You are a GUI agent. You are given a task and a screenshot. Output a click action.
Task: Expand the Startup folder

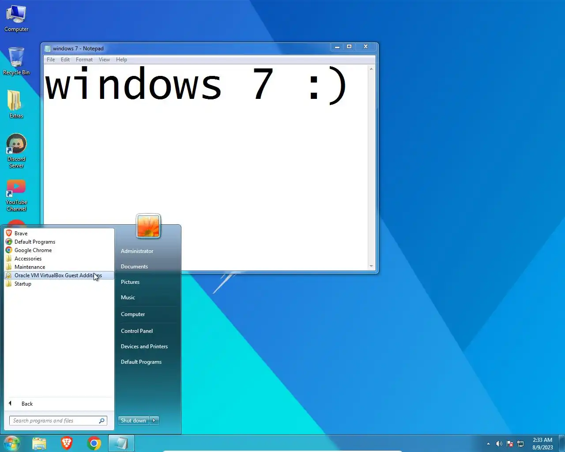pyautogui.click(x=59, y=283)
